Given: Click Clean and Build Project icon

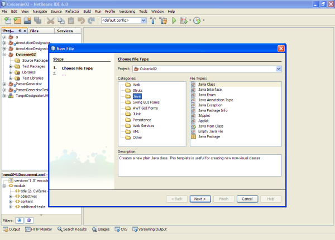Looking at the screenshot, I should pos(164,21).
